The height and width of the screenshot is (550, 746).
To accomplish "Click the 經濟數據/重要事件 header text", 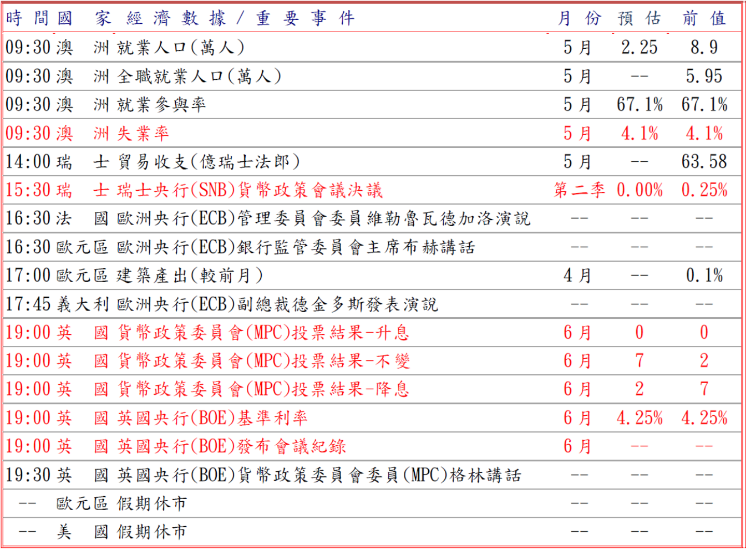I will point(240,18).
